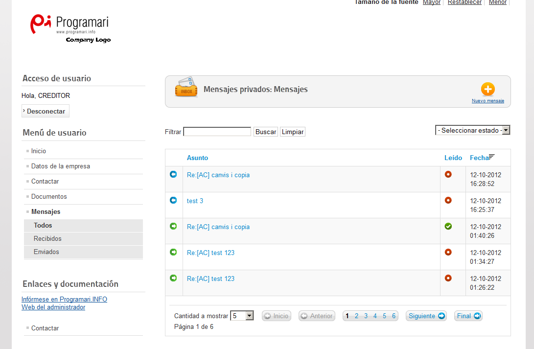Click inside the Filtrar text field
534x349 pixels.
tap(217, 132)
